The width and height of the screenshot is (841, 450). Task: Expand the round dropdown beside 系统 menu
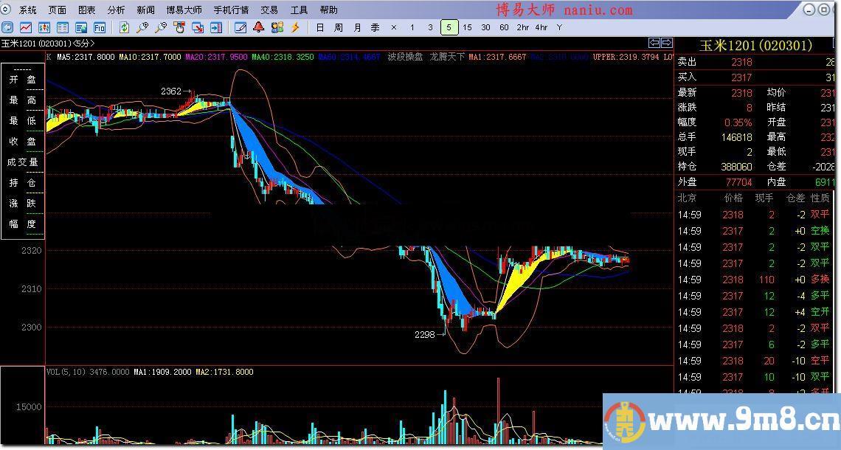pos(8,10)
